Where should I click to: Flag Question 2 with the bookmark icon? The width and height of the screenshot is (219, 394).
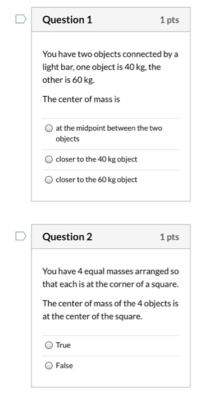[21, 236]
